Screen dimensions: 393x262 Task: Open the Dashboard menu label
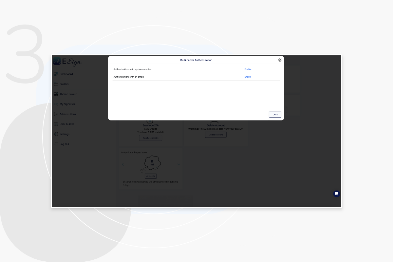66,74
